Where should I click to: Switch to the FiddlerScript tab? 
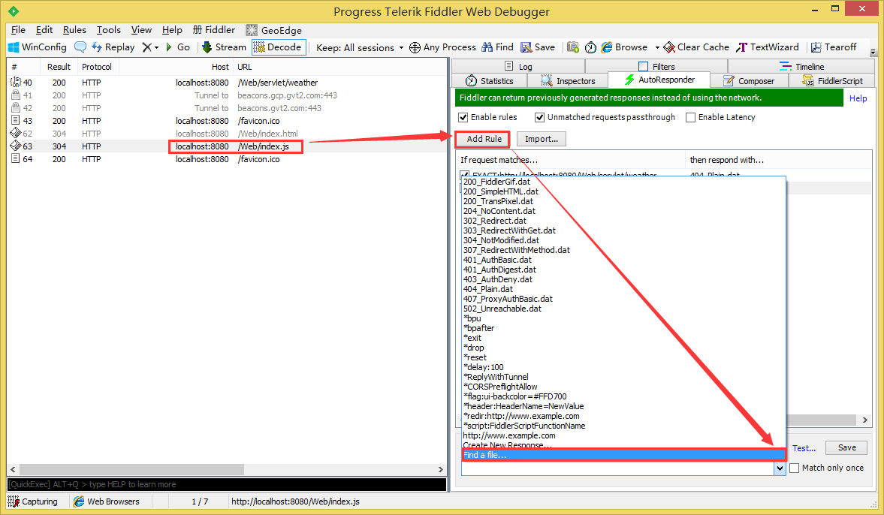click(x=833, y=81)
